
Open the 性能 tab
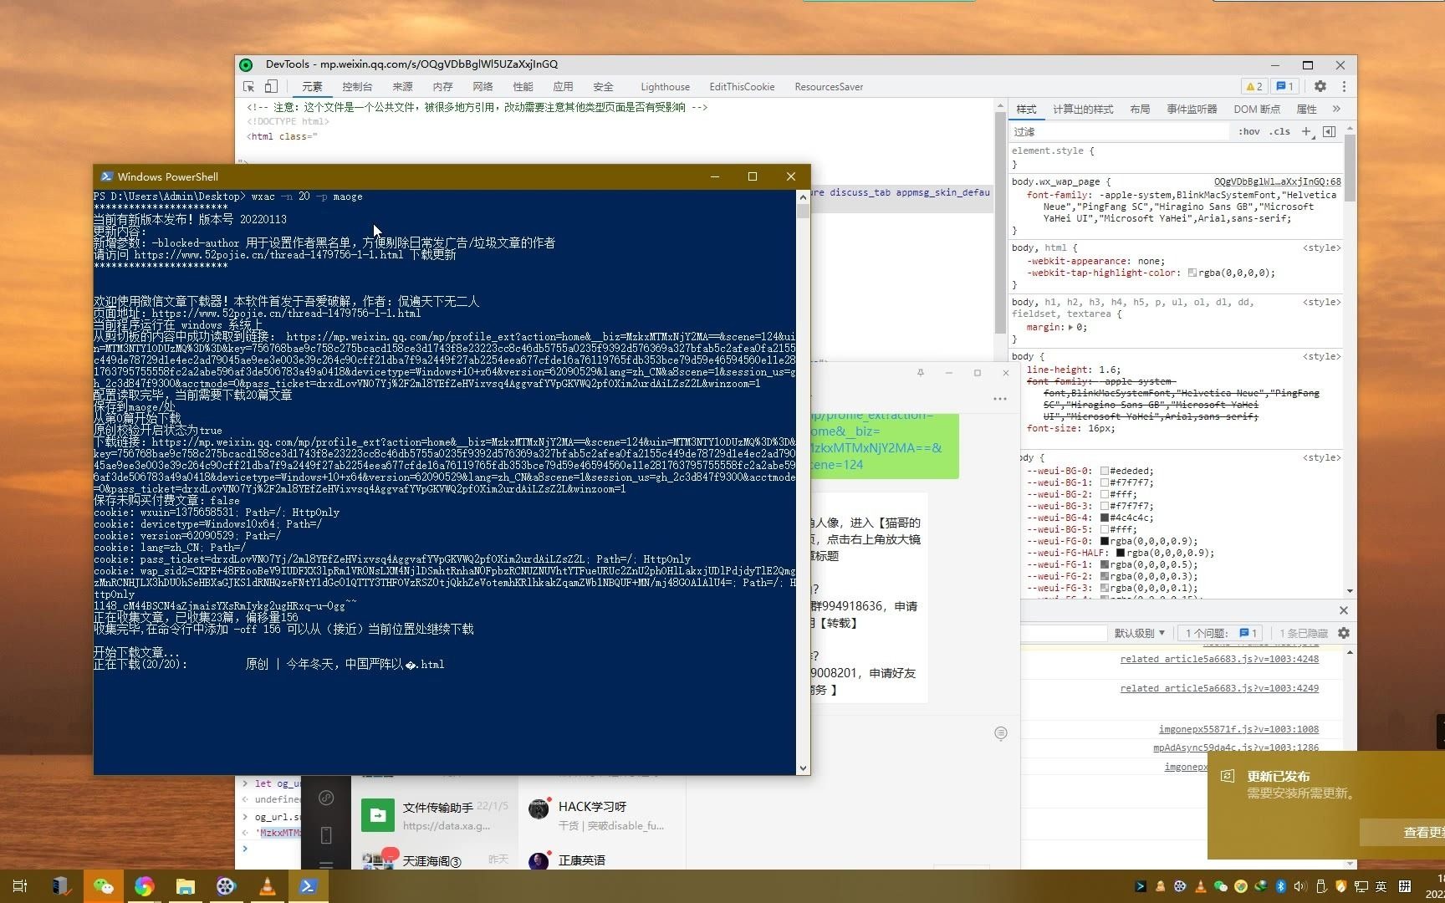[x=523, y=86]
